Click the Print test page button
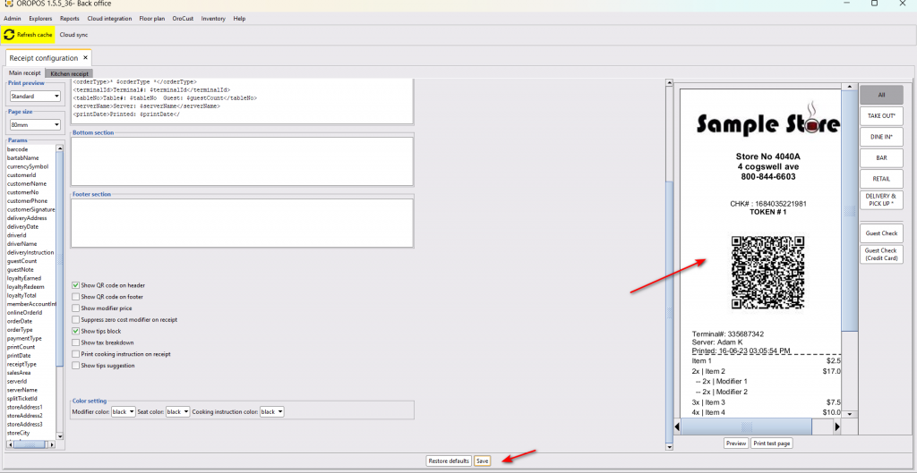The image size is (917, 473). tap(771, 443)
